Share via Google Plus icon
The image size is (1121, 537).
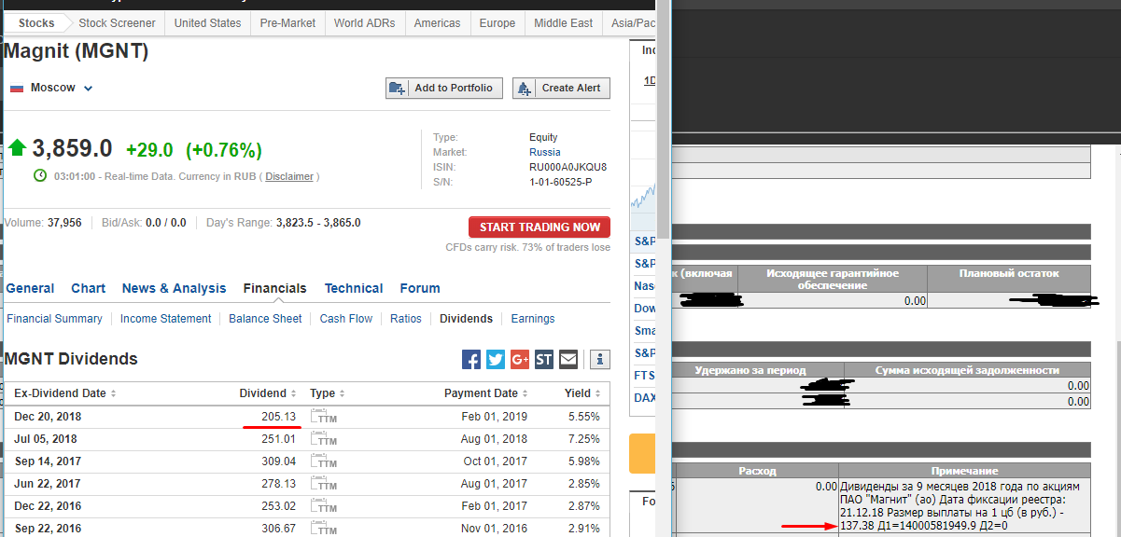coord(520,359)
